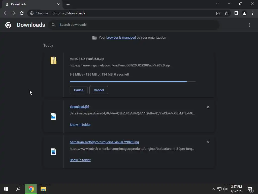This screenshot has width=258, height=194.
Task: Click the Chrome logo beside Downloads title
Action: [x=8, y=25]
